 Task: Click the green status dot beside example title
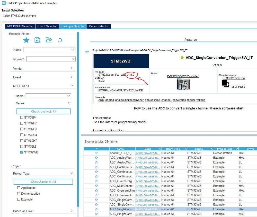click(182, 58)
